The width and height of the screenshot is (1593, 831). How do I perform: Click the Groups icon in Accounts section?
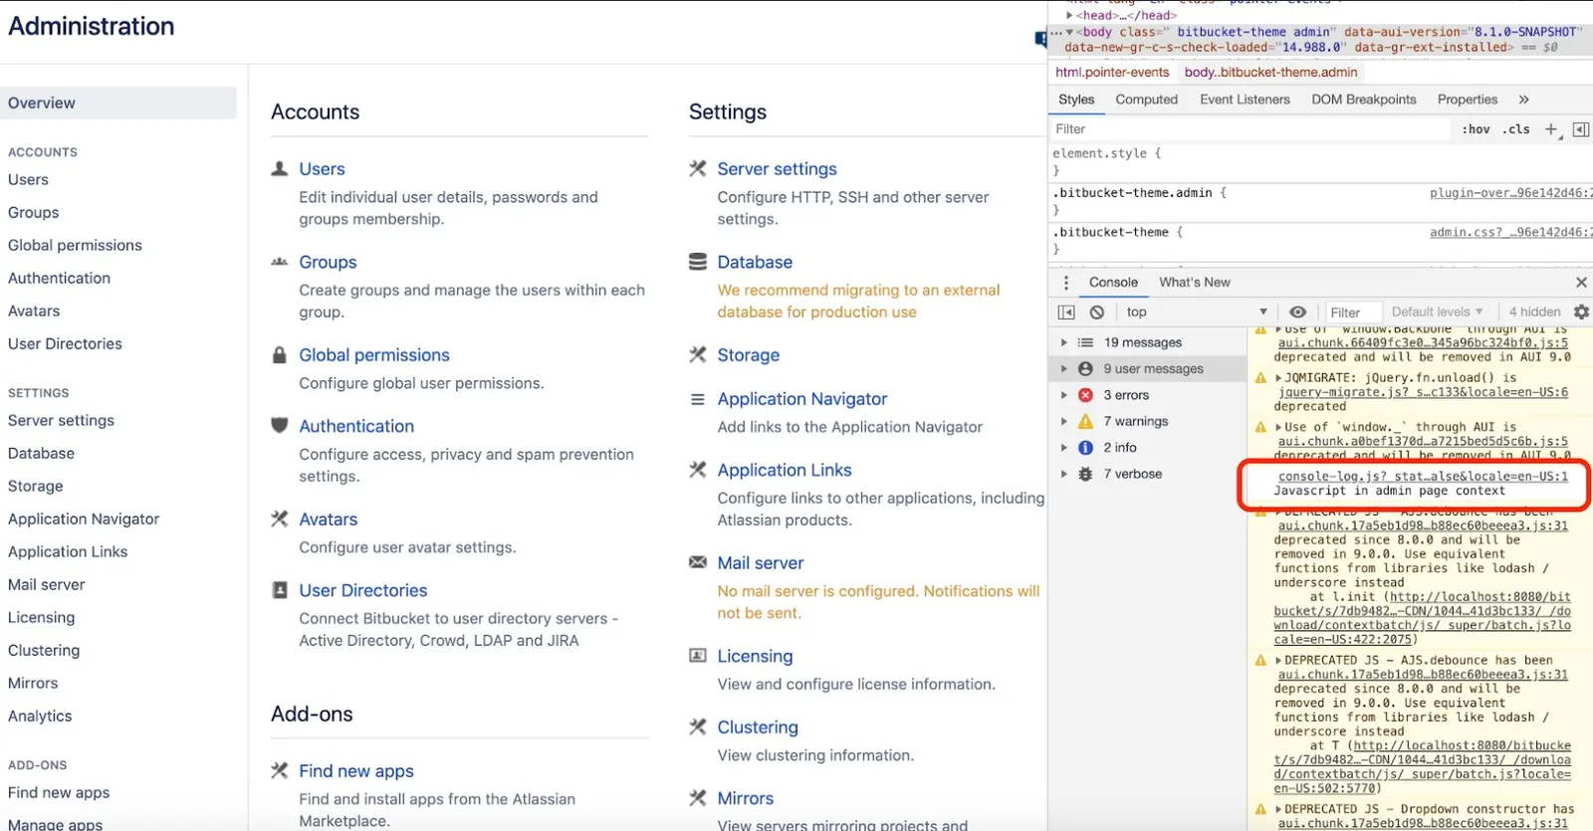click(280, 262)
